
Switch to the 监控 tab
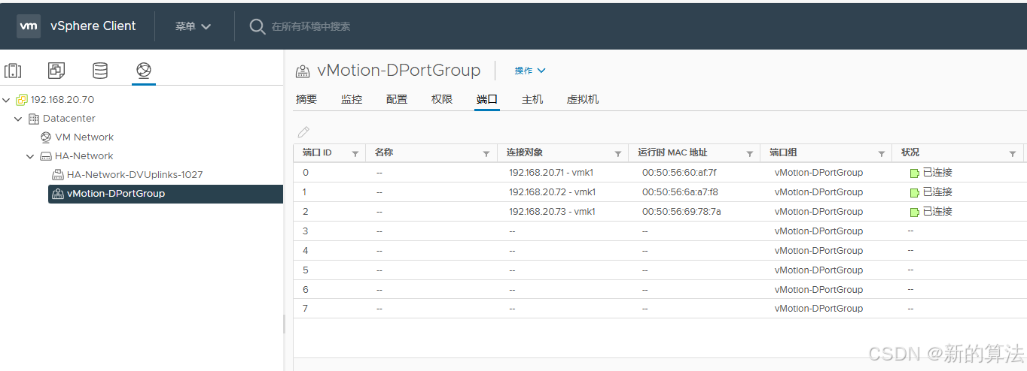tap(352, 99)
